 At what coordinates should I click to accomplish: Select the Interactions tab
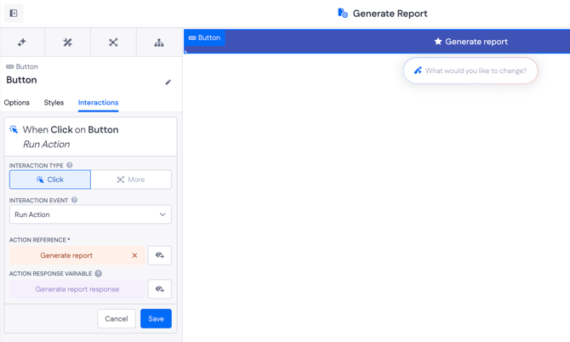(x=98, y=102)
